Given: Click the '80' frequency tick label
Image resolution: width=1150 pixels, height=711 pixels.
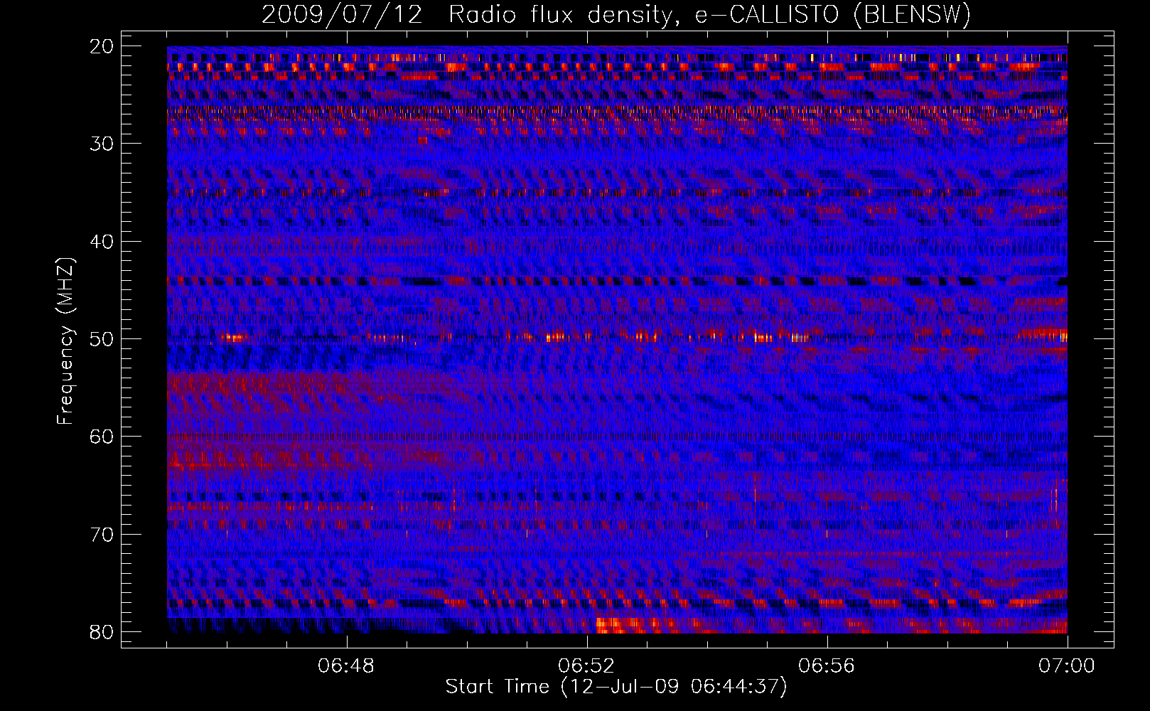Looking at the screenshot, I should click(102, 632).
